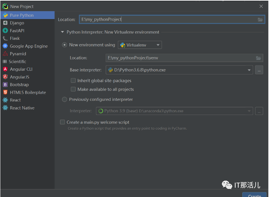269x197 pixels.
Task: Click the Virtualenv Python icon
Action: point(123,45)
